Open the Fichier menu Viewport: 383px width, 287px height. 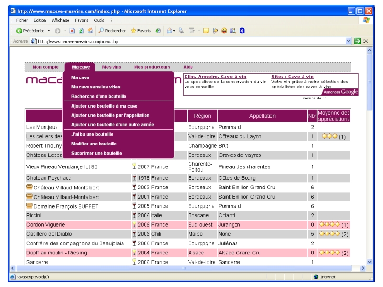pyautogui.click(x=22, y=20)
